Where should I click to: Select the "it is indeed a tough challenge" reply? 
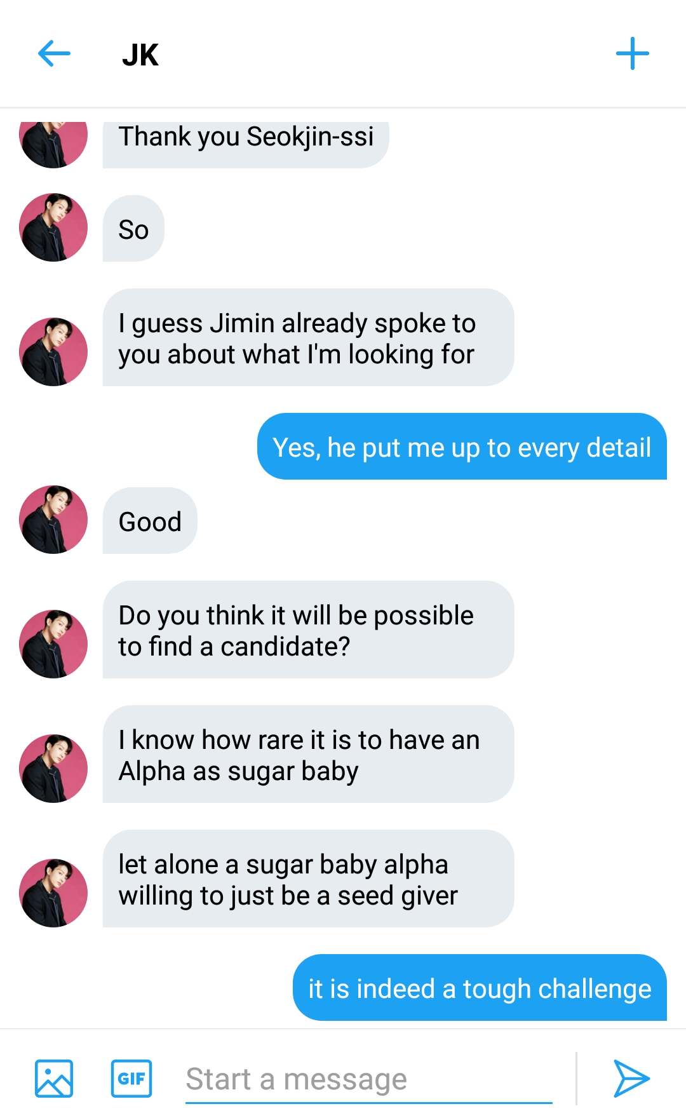click(480, 988)
